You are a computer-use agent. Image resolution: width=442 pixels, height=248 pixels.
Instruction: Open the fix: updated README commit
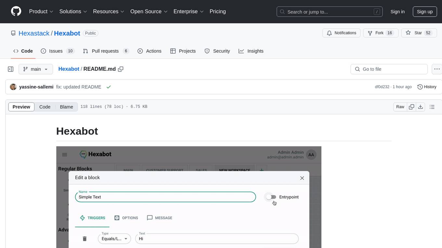coord(79,87)
